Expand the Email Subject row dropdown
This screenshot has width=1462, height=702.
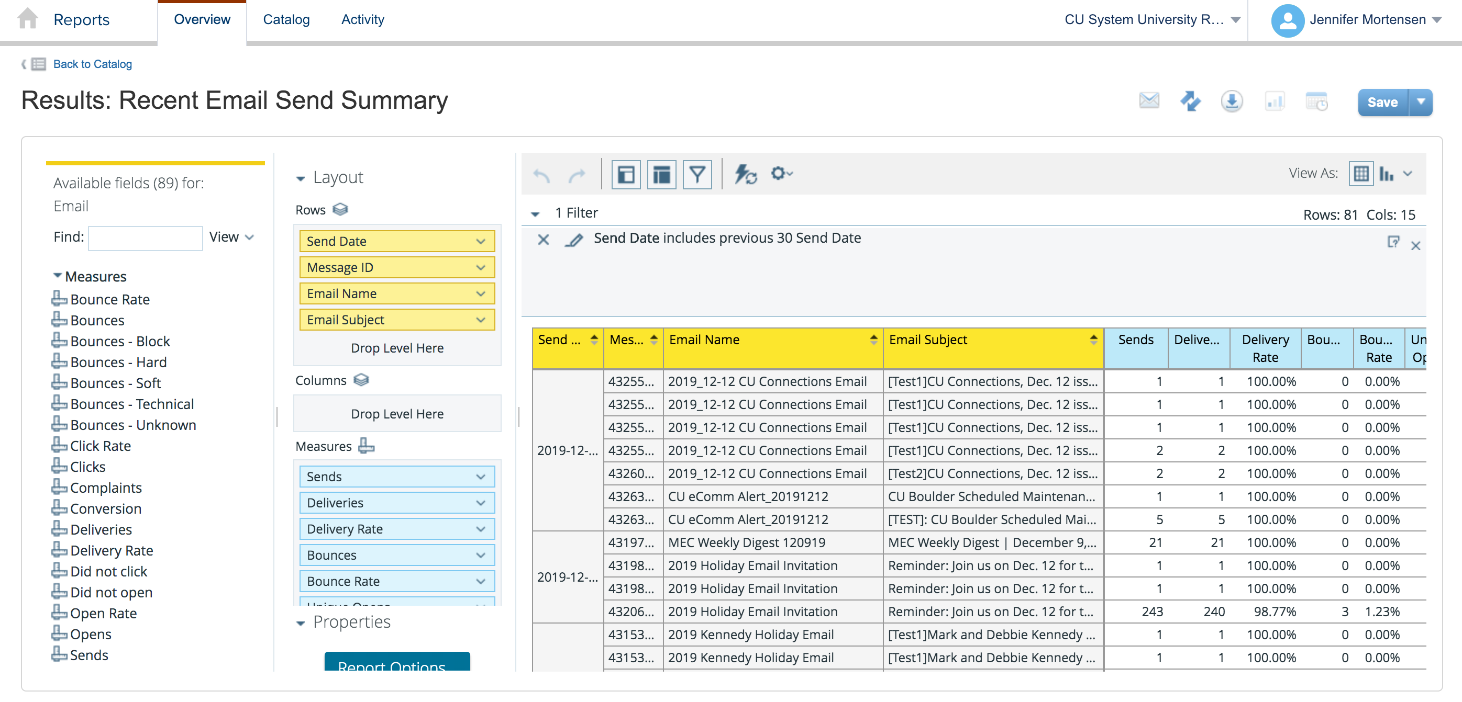[480, 319]
